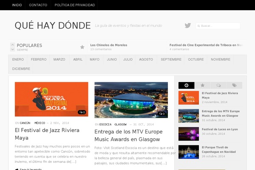Select the DICIEMBRE month tab
This screenshot has height=170, width=255.
tap(21, 69)
